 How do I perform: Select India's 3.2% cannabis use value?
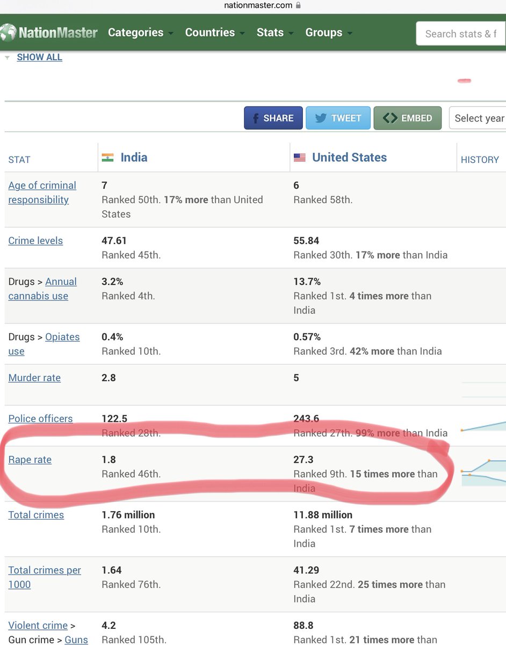pos(112,282)
